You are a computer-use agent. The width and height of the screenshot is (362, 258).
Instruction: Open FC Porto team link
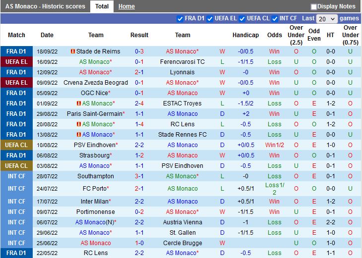tap(96, 189)
